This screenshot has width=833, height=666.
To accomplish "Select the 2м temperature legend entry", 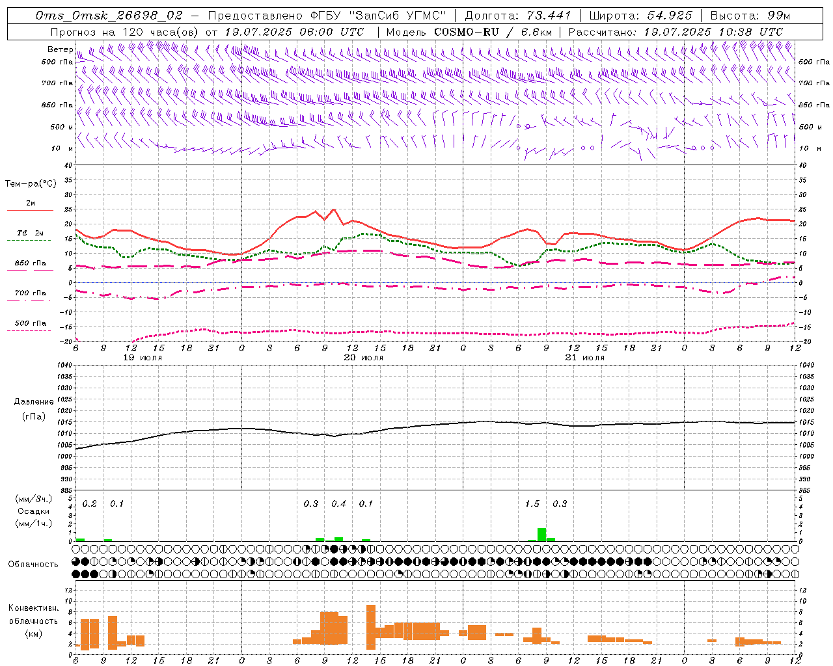I will (x=31, y=204).
